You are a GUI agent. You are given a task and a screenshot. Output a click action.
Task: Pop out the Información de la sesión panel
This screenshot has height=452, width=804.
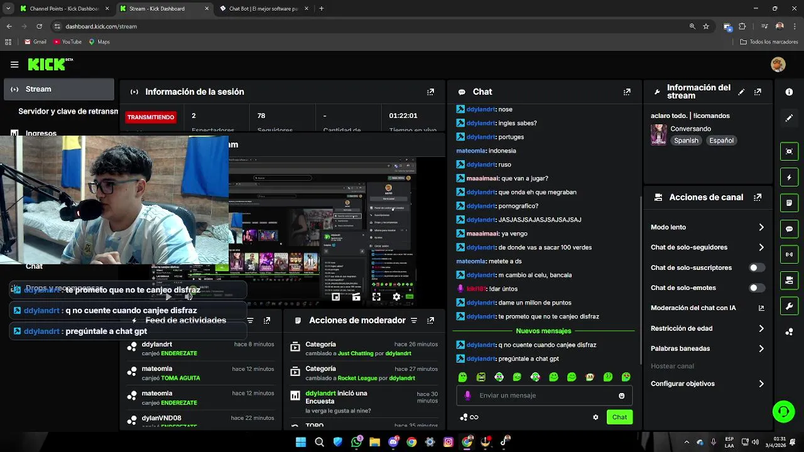click(x=430, y=92)
